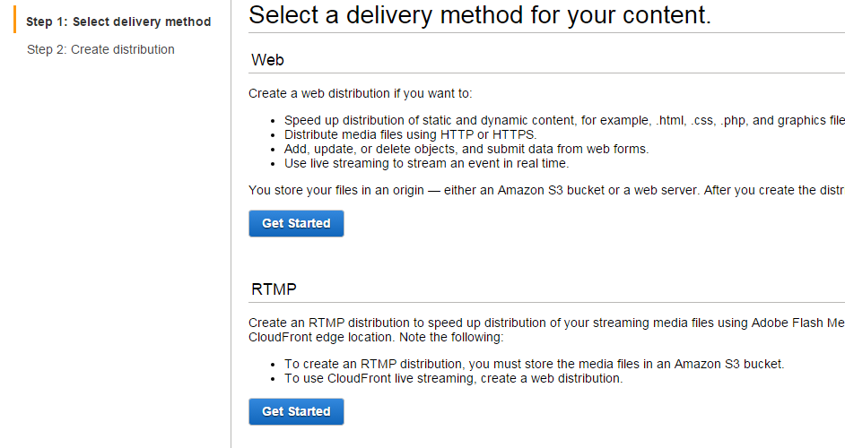The image size is (845, 448).
Task: Click the 'Add, update, or delete objects' bullet
Action: point(466,149)
